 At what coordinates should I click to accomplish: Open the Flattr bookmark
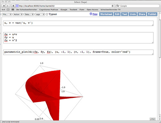point(82,10)
